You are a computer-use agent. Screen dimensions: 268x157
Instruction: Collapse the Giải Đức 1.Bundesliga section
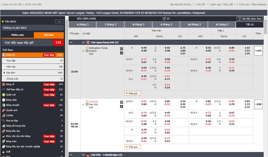(x=71, y=155)
